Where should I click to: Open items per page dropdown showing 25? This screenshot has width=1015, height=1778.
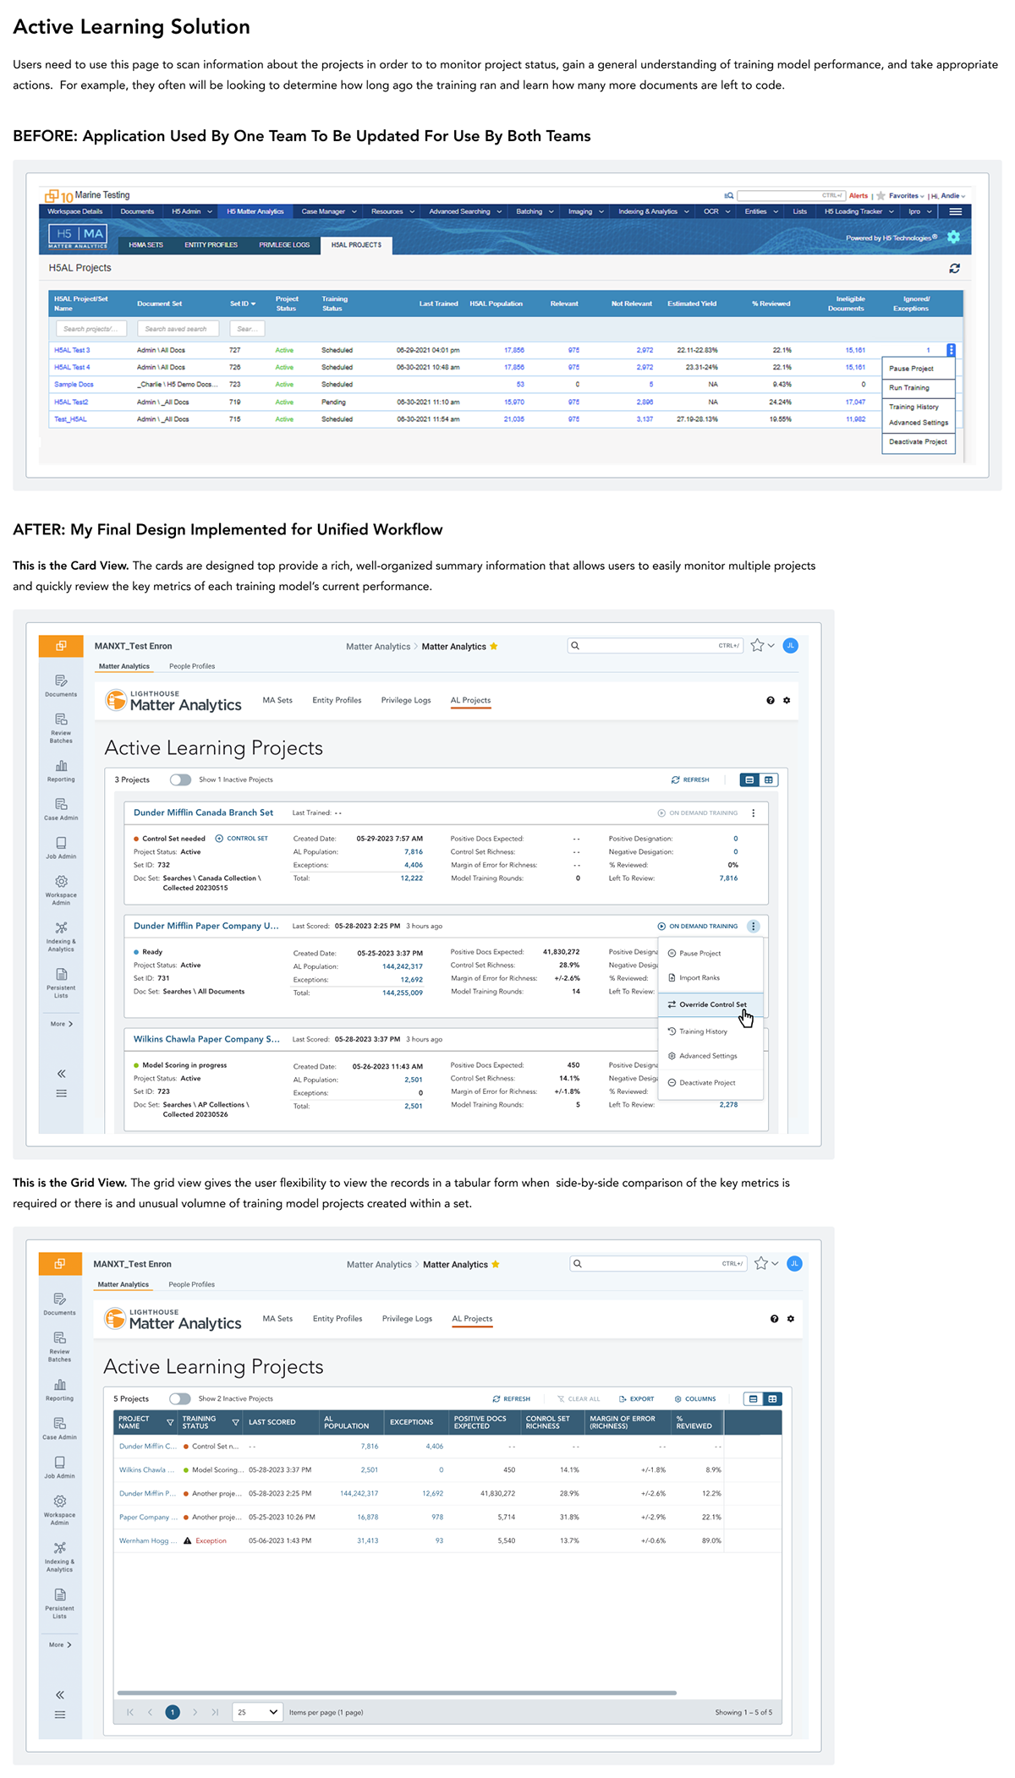257,1712
